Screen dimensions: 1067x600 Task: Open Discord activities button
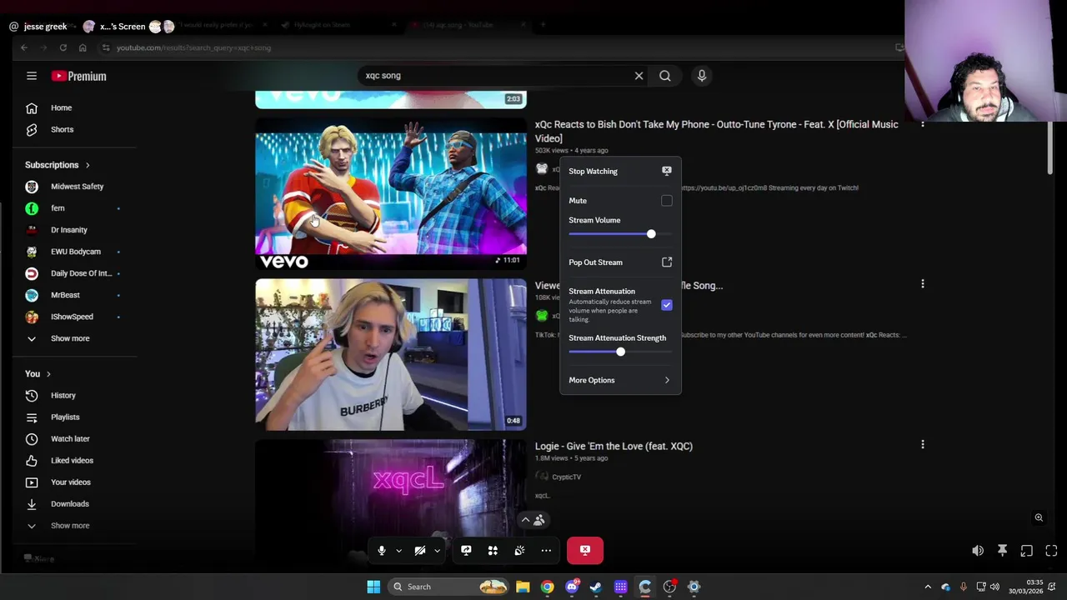(x=493, y=550)
